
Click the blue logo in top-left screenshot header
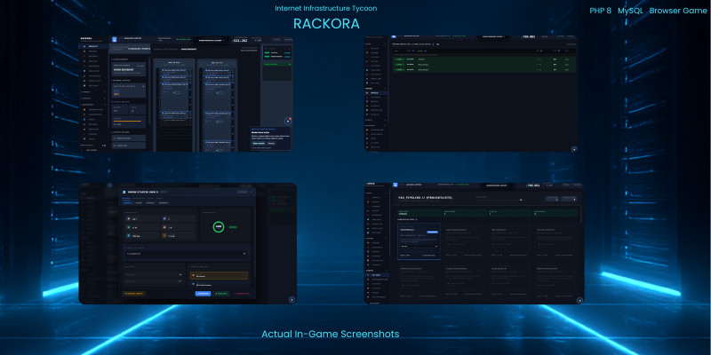click(115, 39)
